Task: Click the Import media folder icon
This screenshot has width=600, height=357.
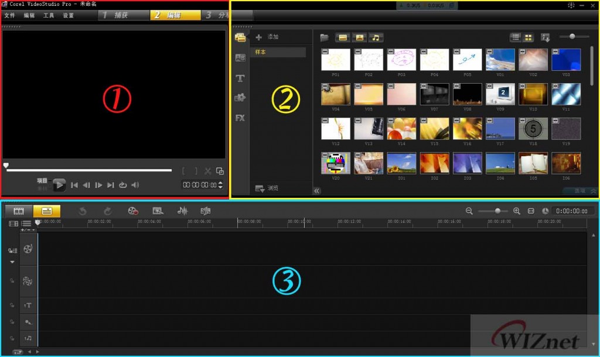Action: click(x=325, y=37)
